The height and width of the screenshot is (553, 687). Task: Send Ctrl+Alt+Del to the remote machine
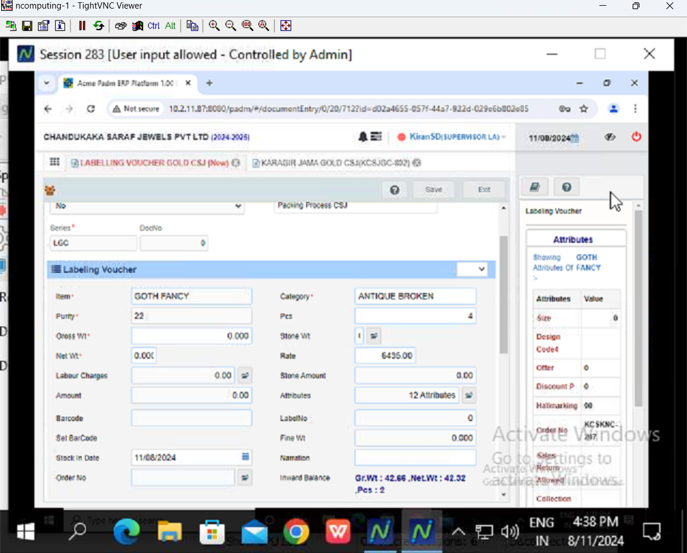tap(121, 26)
